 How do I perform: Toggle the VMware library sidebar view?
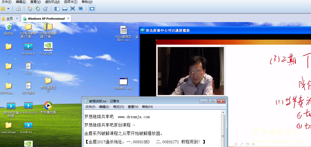click(x=57, y=9)
